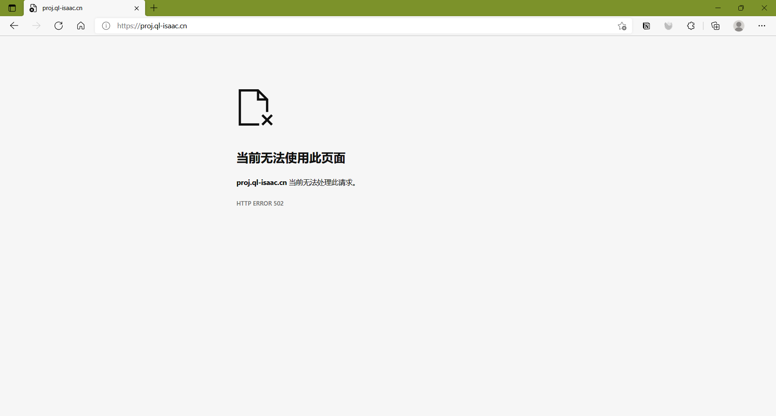Select the HTTP ERROR 502 text
The image size is (776, 416).
click(x=260, y=203)
